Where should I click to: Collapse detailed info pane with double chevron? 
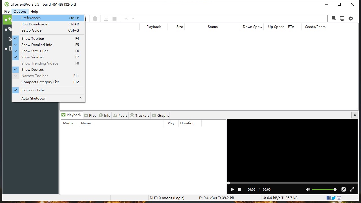(x=355, y=115)
